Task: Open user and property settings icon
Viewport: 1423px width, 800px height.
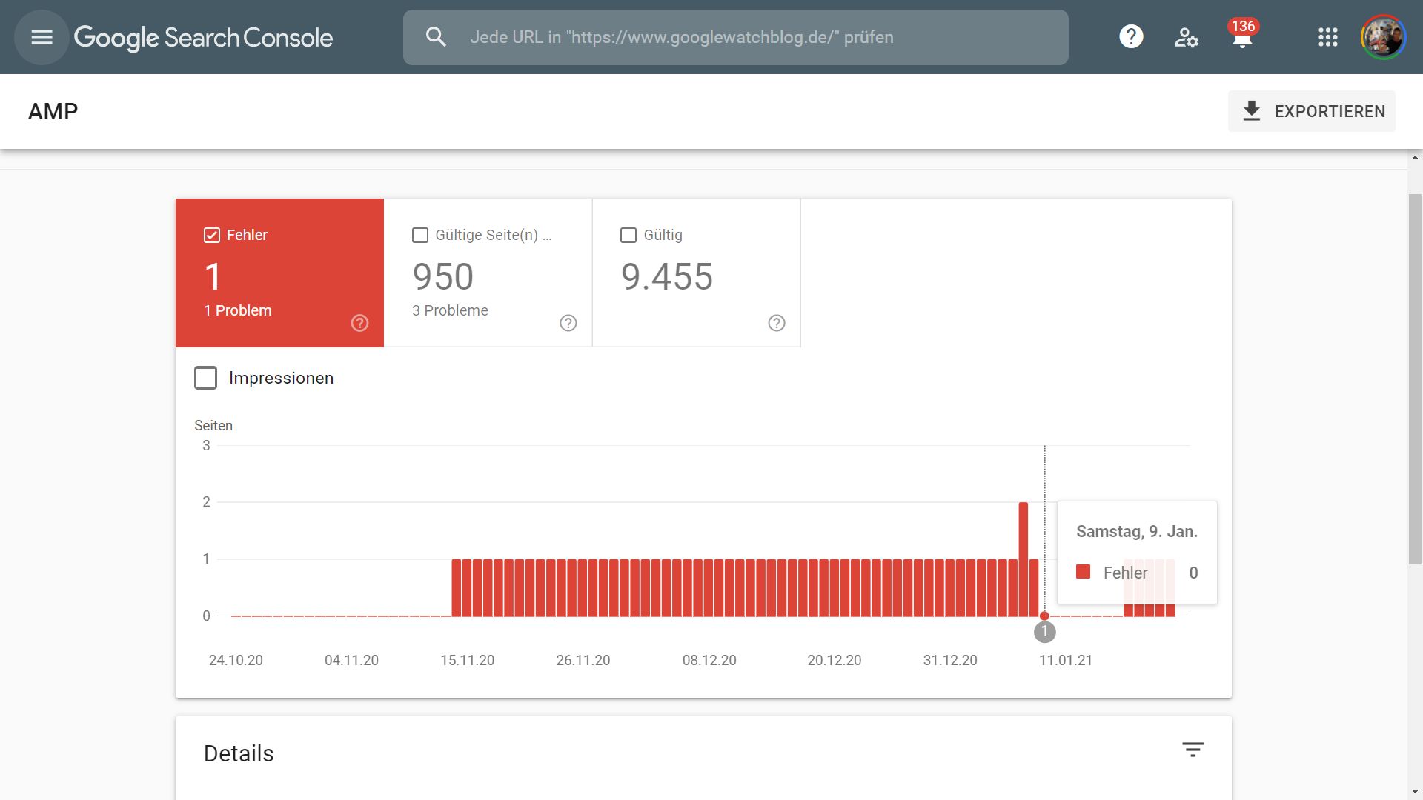Action: pyautogui.click(x=1186, y=37)
